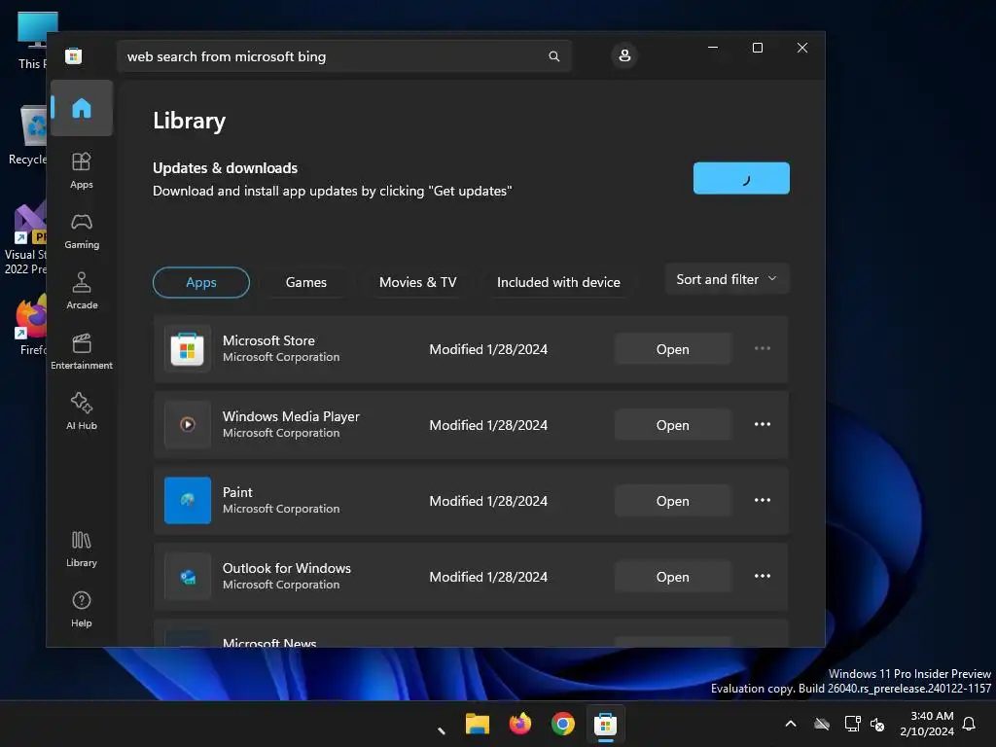The height and width of the screenshot is (747, 996).
Task: Click the search magnifier icon
Action: [553, 56]
